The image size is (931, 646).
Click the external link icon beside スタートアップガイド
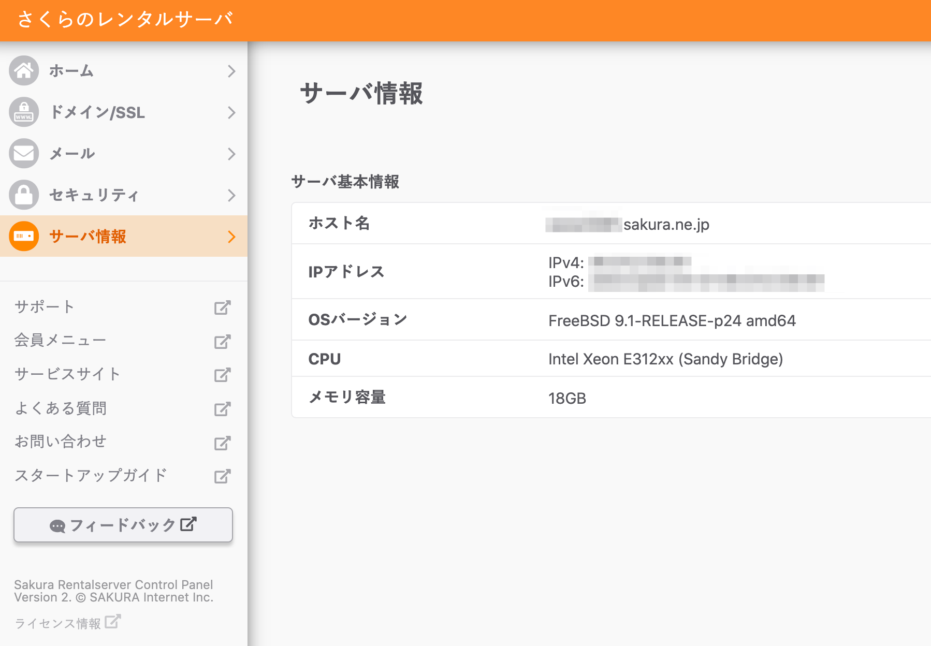[x=223, y=476]
